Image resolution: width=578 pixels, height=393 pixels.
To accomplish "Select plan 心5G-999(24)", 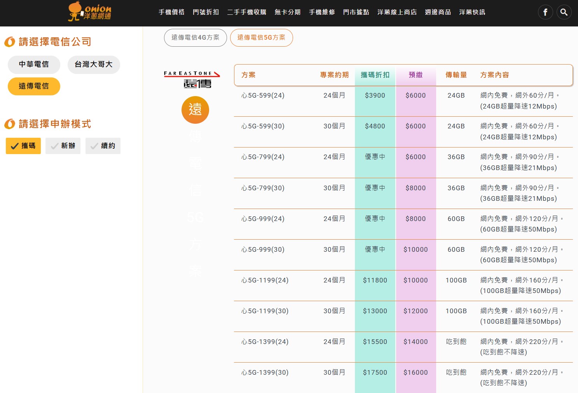I will [x=263, y=219].
